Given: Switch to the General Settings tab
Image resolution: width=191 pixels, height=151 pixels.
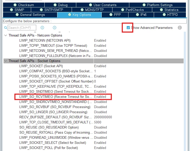Looking at the screenshot, I should click(x=30, y=15).
